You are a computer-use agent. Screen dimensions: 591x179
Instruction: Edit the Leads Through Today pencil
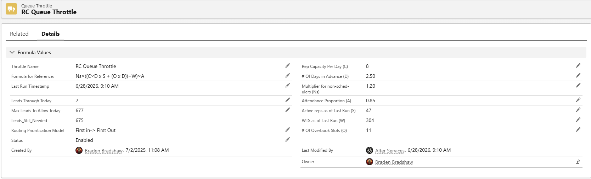click(x=288, y=100)
